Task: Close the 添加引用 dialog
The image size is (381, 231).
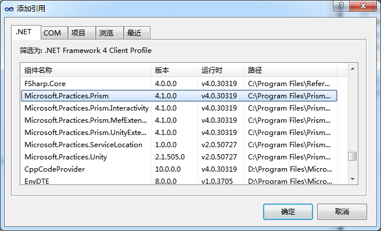Action: pyautogui.click(x=363, y=6)
